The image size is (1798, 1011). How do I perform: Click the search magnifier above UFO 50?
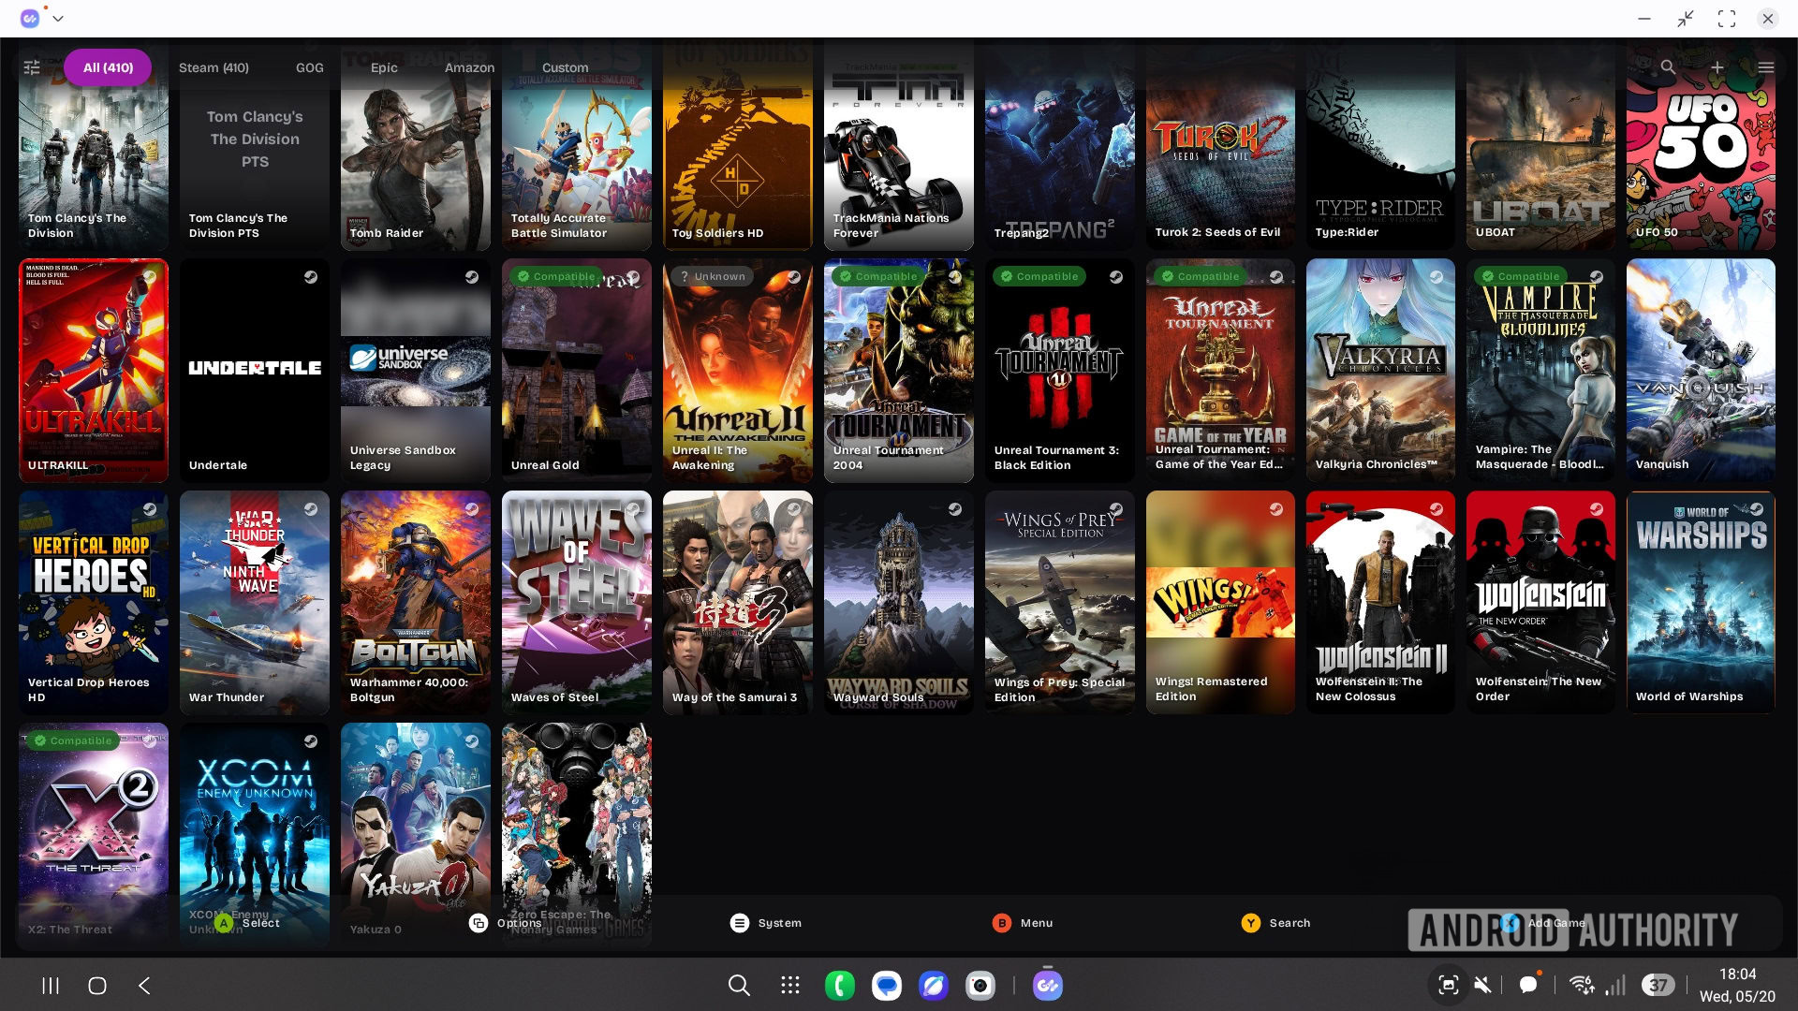(1668, 67)
